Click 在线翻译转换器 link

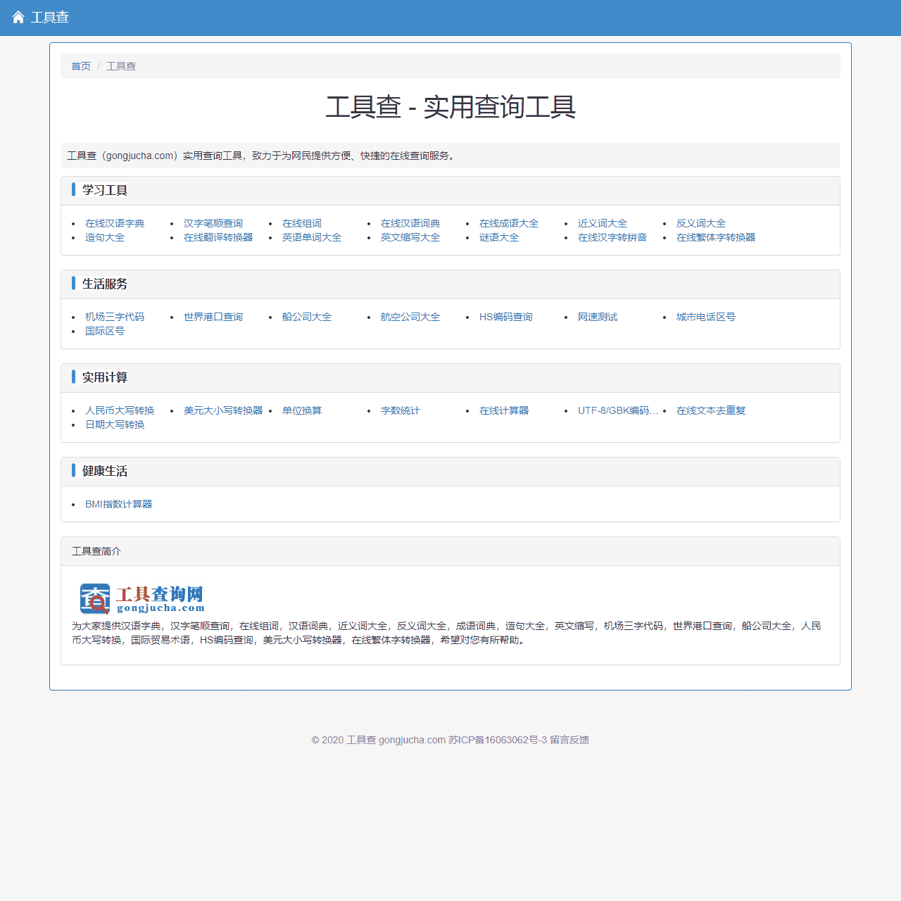click(x=219, y=237)
